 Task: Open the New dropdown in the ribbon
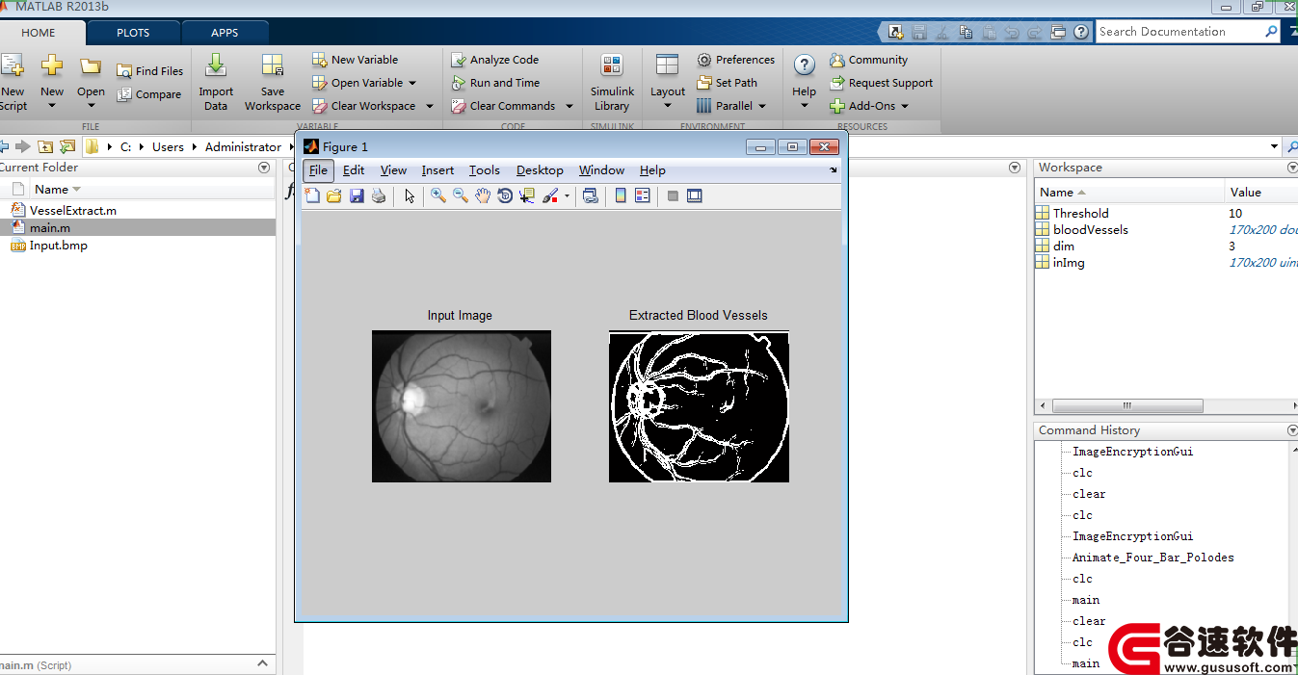[x=52, y=82]
